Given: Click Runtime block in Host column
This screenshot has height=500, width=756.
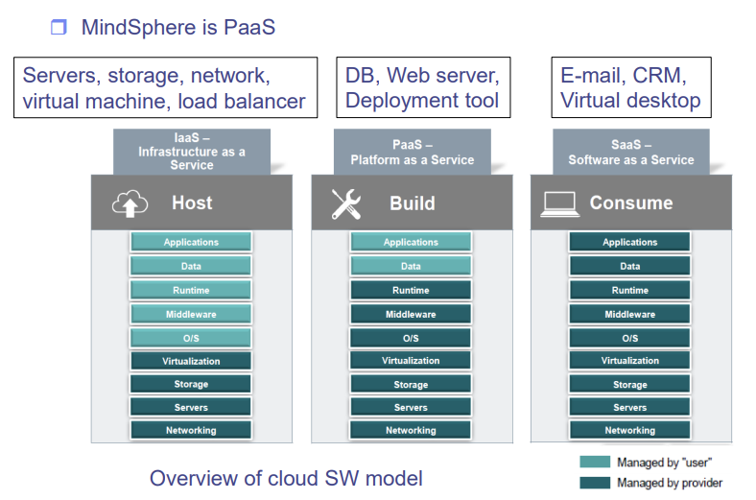Looking at the screenshot, I should [x=191, y=290].
